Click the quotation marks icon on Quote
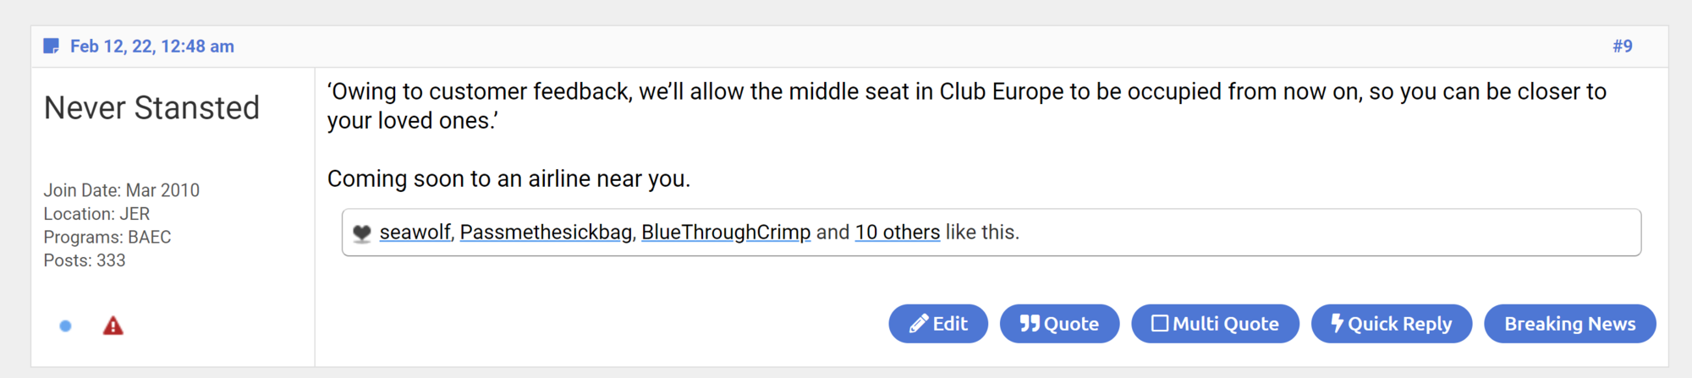The image size is (1692, 378). pos(1030,324)
